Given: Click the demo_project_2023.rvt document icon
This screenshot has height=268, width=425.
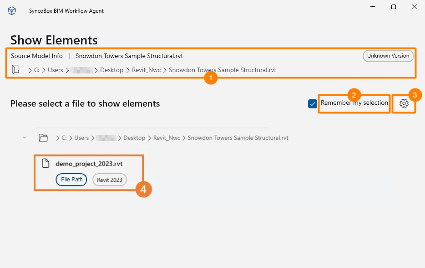Looking at the screenshot, I should (x=46, y=163).
